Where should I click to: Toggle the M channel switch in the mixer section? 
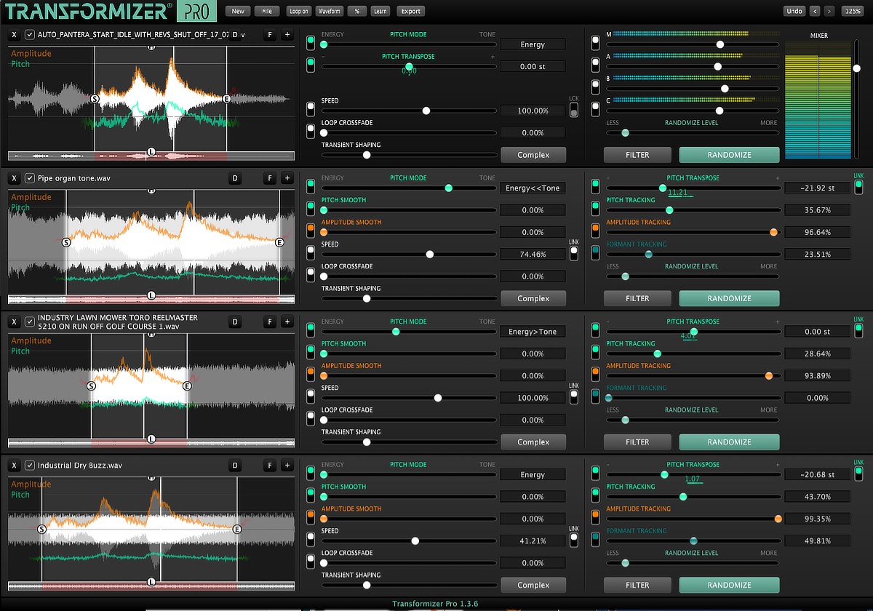pyautogui.click(x=597, y=44)
